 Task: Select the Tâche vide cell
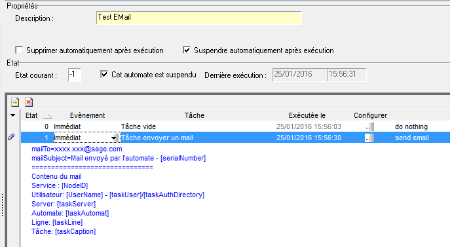[x=138, y=126]
